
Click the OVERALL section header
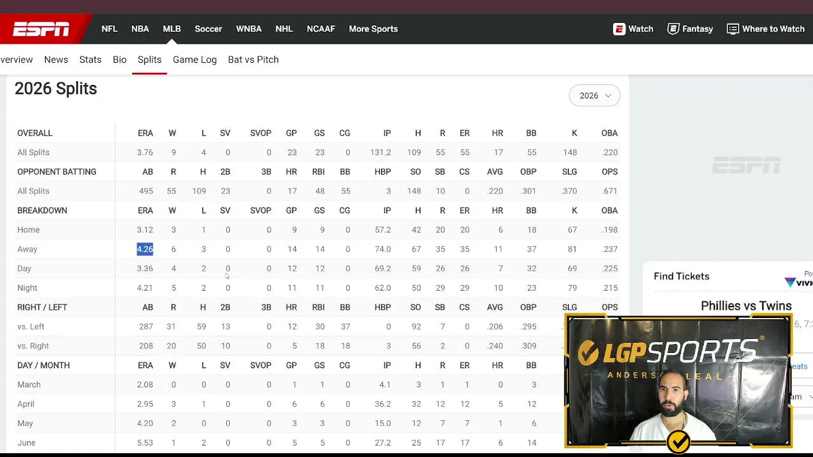pos(35,133)
